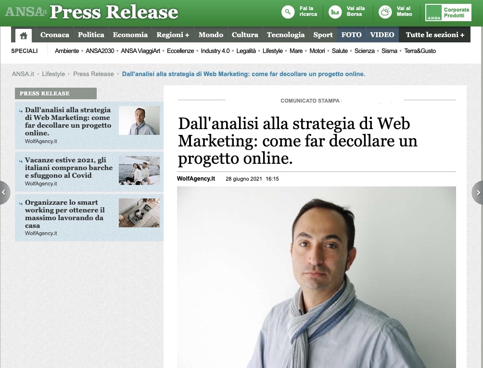483x368 pixels.
Task: Open Lifestyle link in Speciali bar
Action: [272, 51]
